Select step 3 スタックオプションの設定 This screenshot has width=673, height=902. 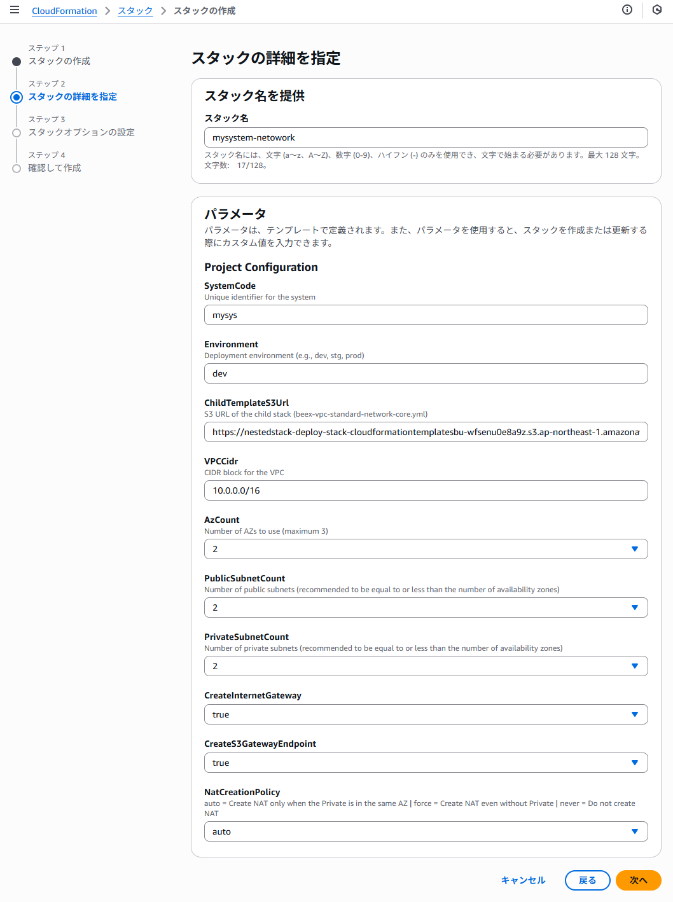point(81,132)
